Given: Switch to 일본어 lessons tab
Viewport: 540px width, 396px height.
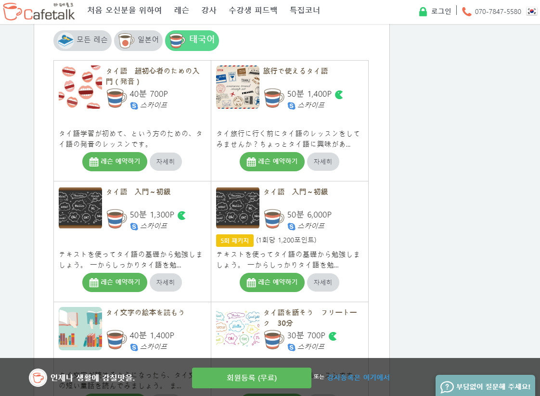Looking at the screenshot, I should point(138,40).
